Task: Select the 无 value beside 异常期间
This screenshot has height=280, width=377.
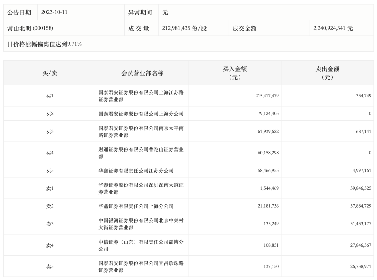Action: pos(165,12)
